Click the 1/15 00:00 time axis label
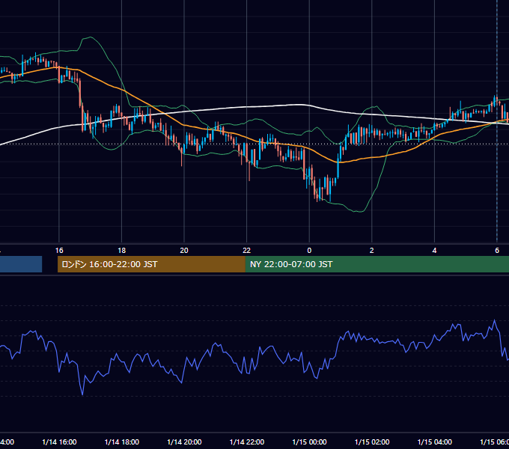 click(x=309, y=442)
